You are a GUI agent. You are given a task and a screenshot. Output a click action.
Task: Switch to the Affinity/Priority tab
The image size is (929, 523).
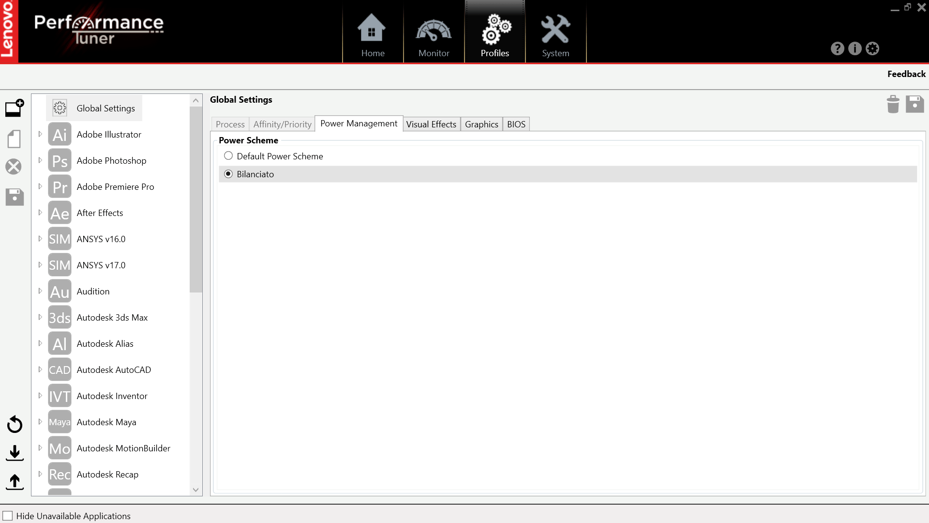point(283,124)
